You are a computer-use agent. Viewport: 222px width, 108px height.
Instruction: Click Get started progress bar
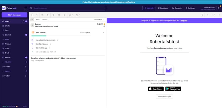[x=61, y=36]
